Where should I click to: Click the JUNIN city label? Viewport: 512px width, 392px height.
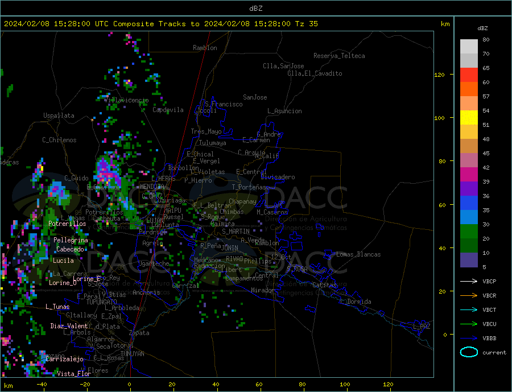pos(230,248)
